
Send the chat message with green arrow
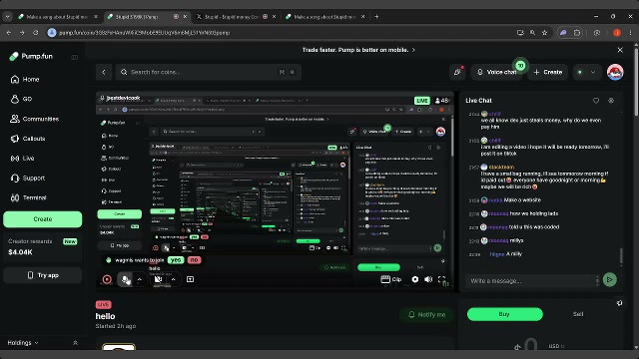(x=610, y=279)
